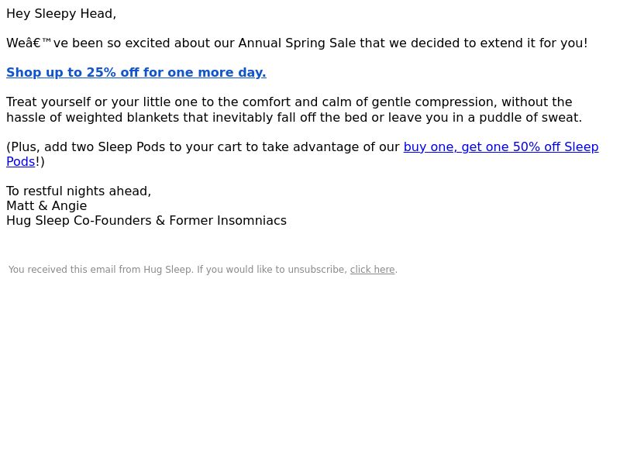
Task: Click the 'You received this email from Hug Sleep' text
Action: [101, 270]
